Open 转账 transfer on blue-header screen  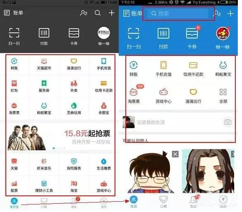[x=134, y=69]
